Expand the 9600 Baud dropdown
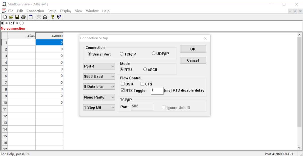The width and height of the screenshot is (303, 156). pyautogui.click(x=99, y=76)
